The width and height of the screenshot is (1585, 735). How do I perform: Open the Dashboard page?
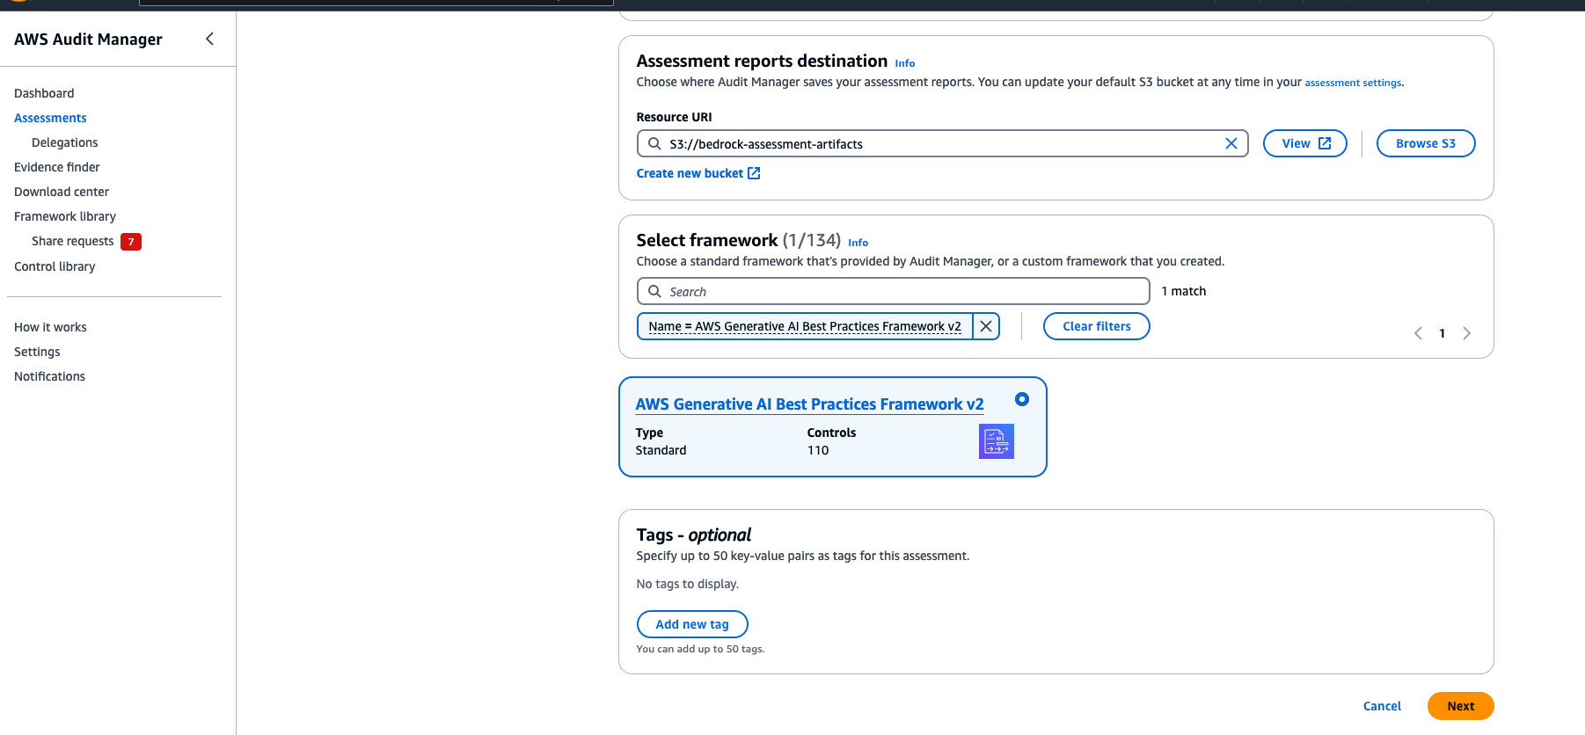(44, 93)
